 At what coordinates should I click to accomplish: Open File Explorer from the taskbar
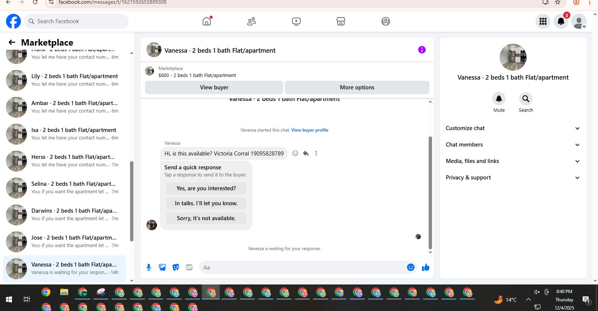coord(64,292)
